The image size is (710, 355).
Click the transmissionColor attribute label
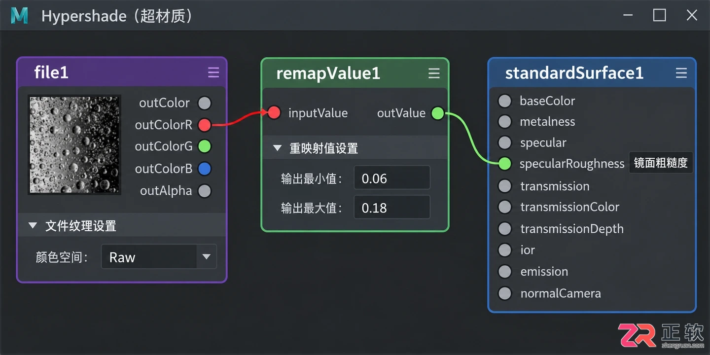(570, 207)
